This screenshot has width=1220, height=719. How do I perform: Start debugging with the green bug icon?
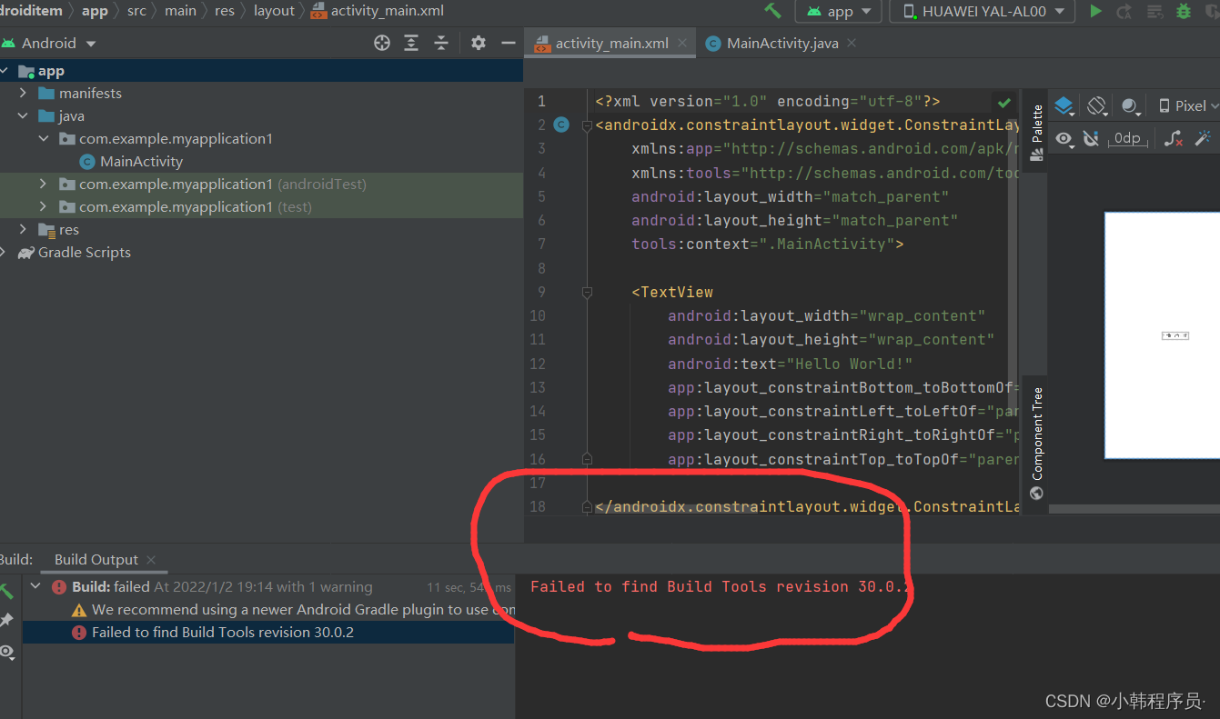(x=1184, y=11)
